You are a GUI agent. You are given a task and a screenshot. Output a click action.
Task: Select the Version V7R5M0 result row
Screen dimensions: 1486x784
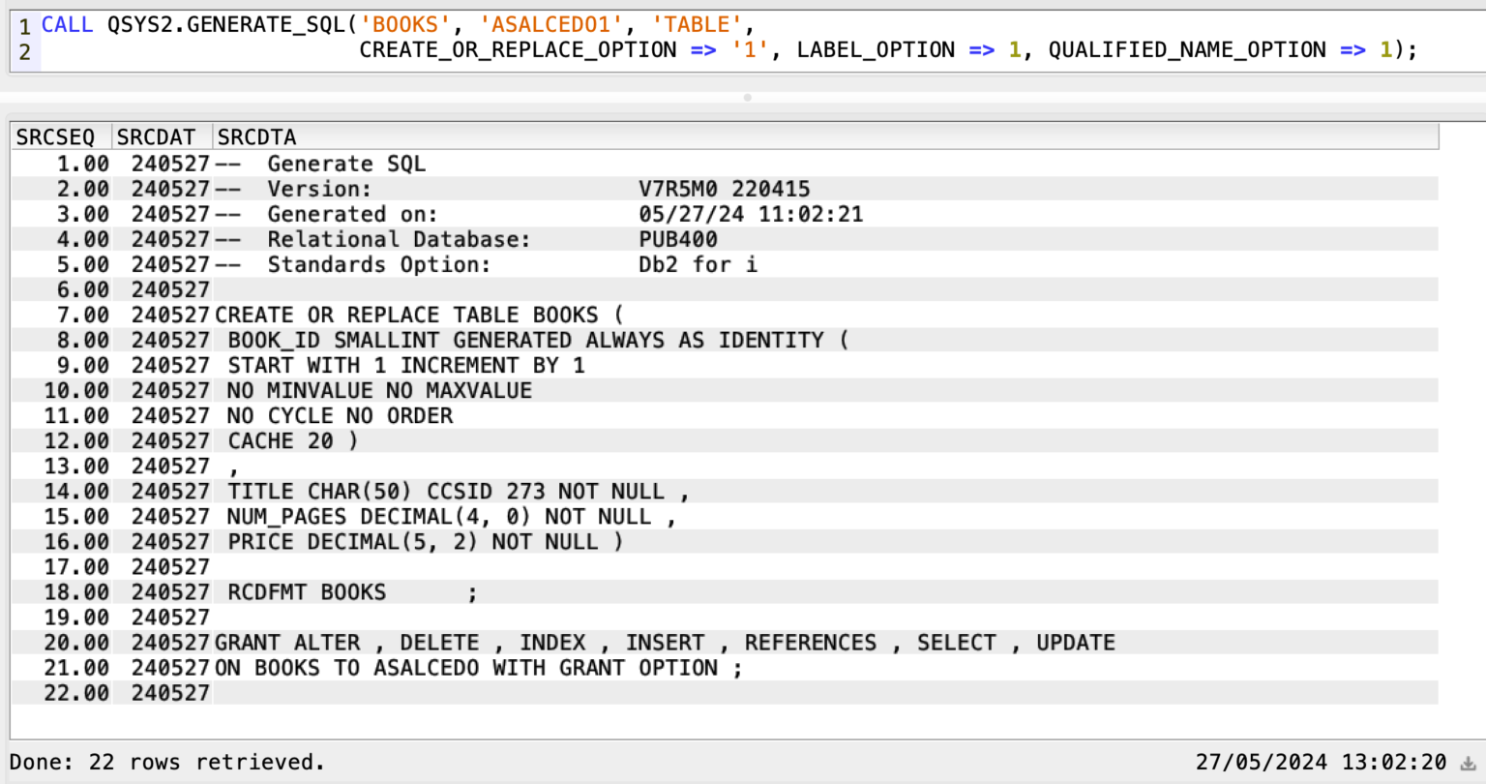(x=538, y=189)
